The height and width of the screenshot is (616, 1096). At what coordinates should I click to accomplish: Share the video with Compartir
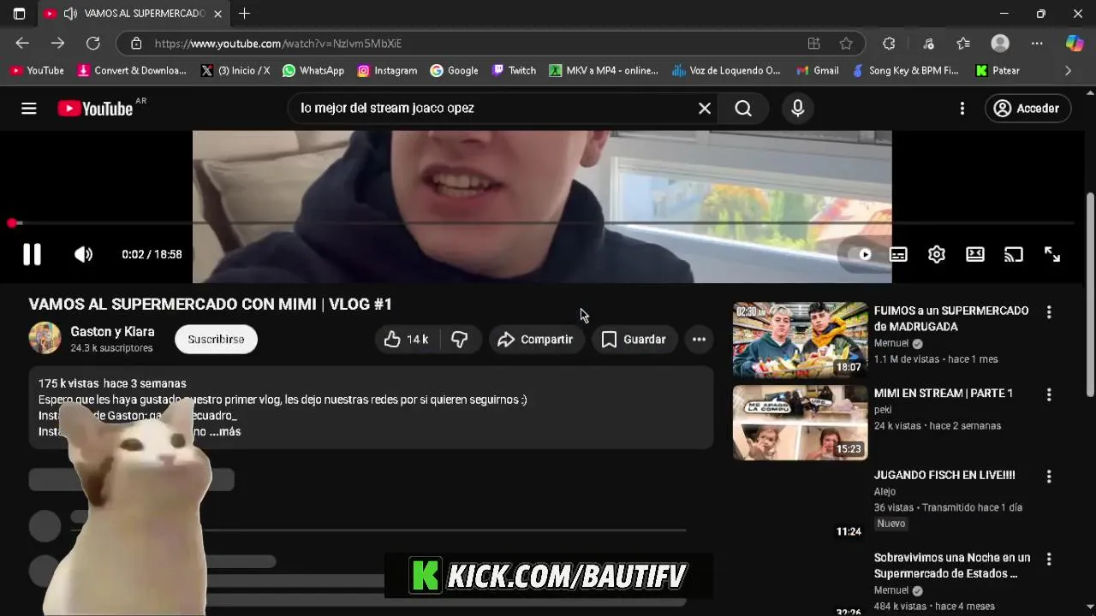(536, 340)
